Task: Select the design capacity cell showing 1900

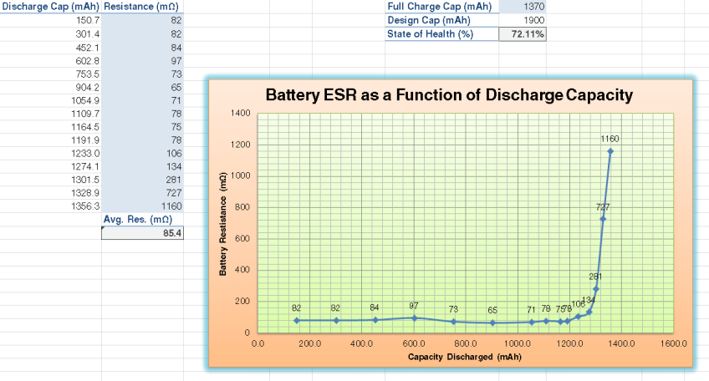Action: point(523,20)
